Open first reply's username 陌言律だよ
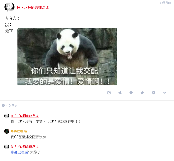Image resolution: width=174 pixels, height=161 pixels. (25, 116)
